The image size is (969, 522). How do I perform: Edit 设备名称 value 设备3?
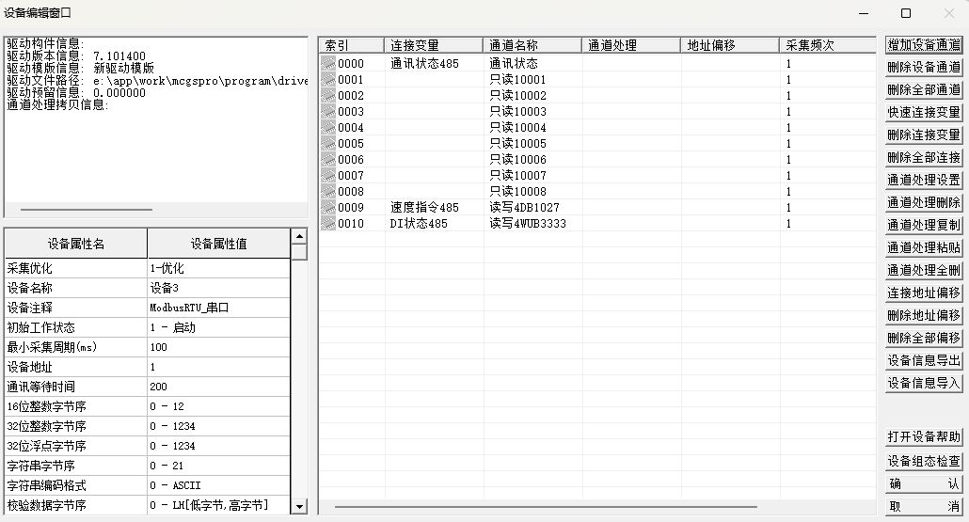tap(218, 288)
